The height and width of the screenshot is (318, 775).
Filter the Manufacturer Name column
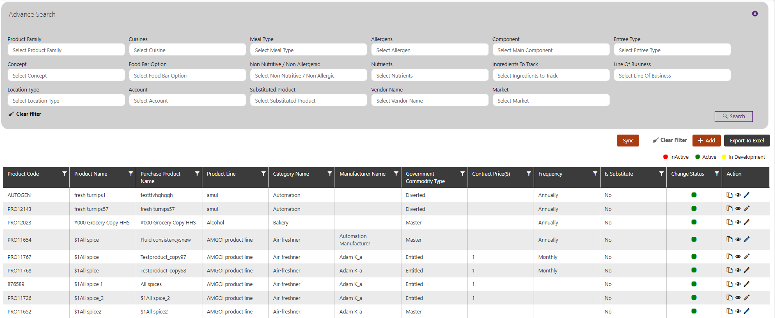pyautogui.click(x=396, y=174)
